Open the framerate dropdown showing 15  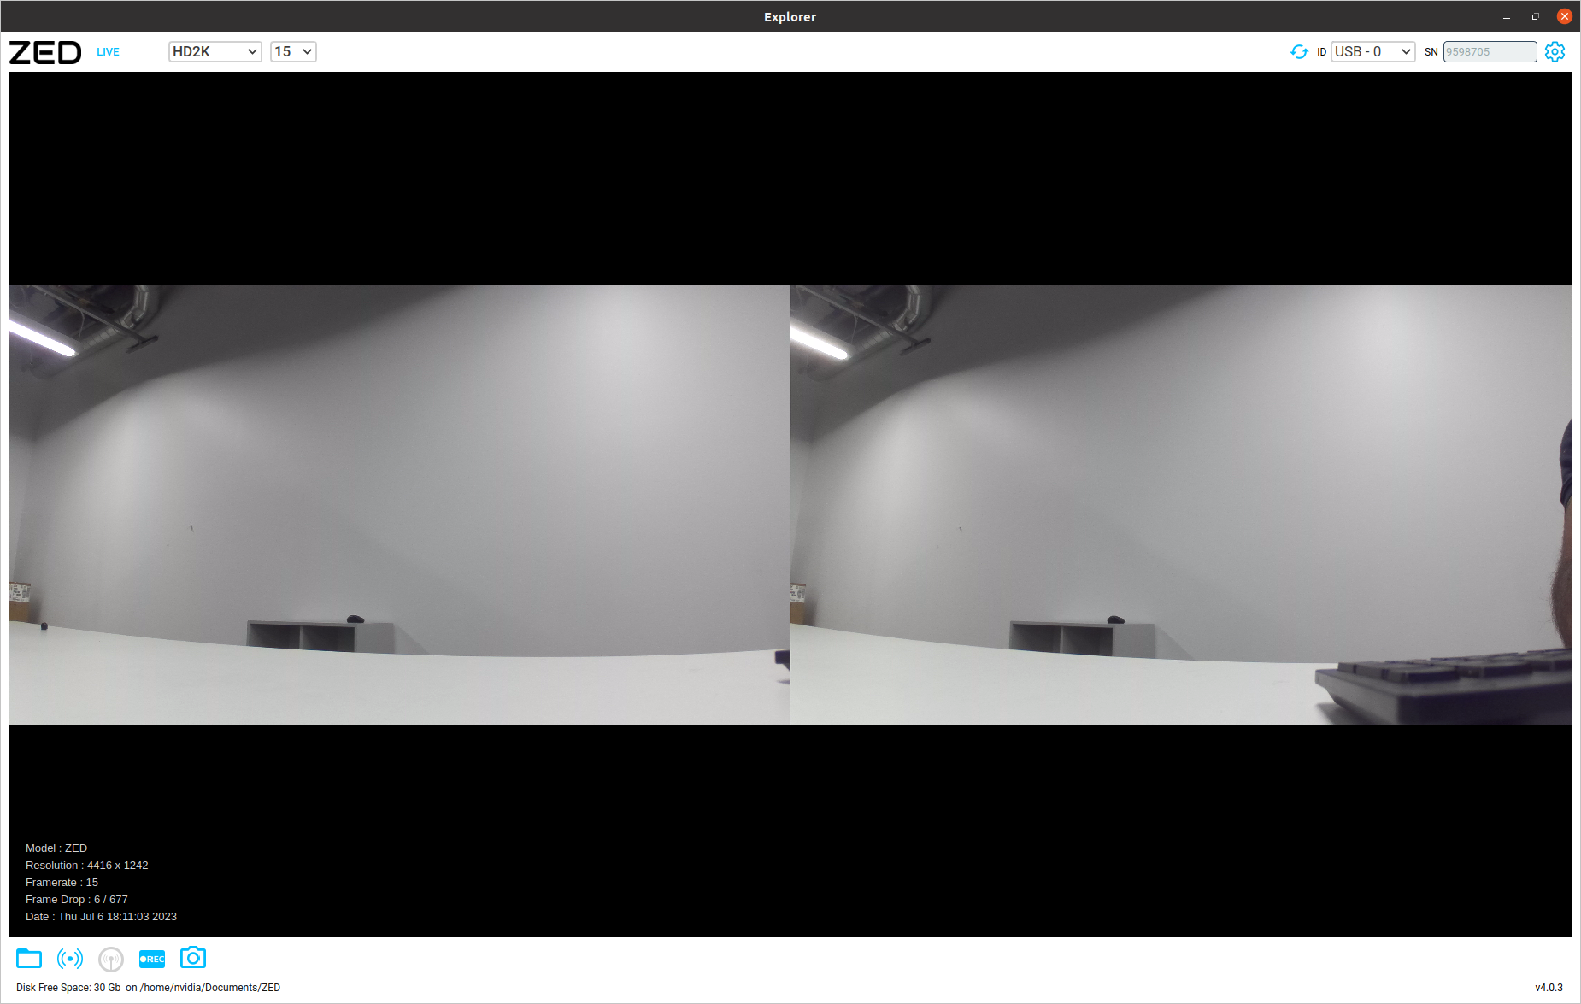point(293,51)
